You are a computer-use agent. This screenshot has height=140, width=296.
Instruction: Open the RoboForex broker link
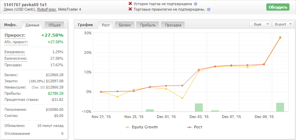click(x=47, y=9)
